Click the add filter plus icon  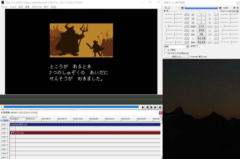237,8
